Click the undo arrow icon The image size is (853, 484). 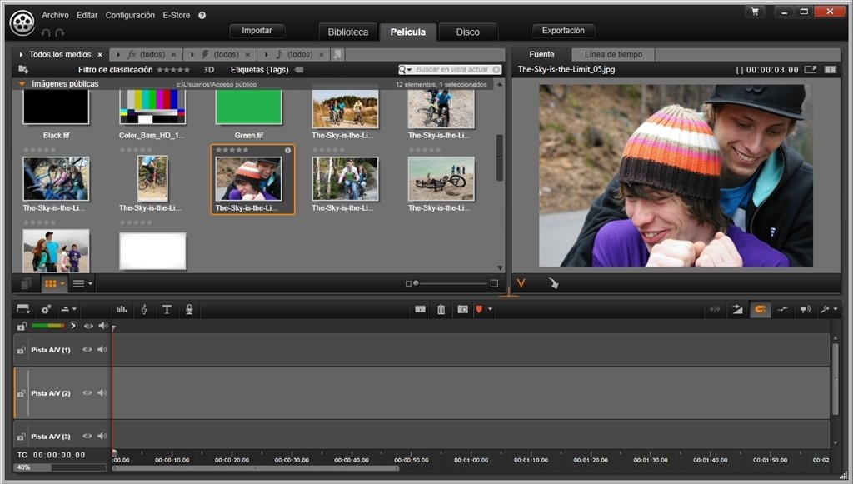[x=46, y=32]
